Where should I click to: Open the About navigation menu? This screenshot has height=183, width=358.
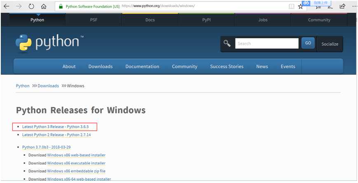[69, 67]
